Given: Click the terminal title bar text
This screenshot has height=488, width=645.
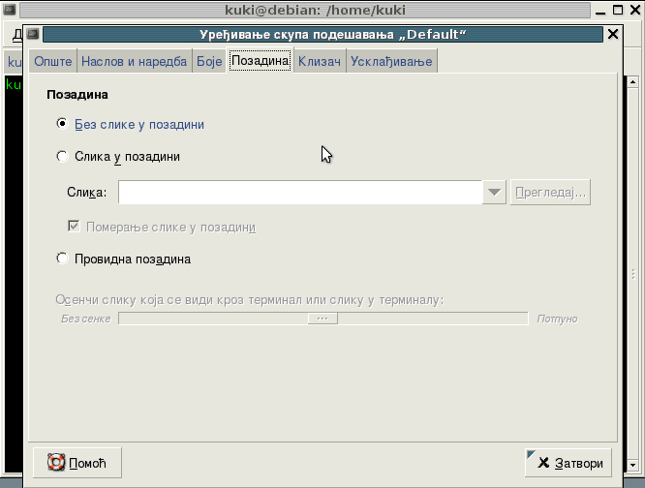Looking at the screenshot, I should (315, 10).
